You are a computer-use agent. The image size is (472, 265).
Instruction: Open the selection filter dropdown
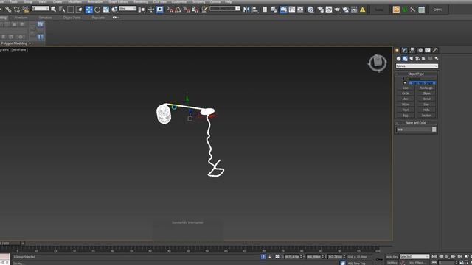40,8
